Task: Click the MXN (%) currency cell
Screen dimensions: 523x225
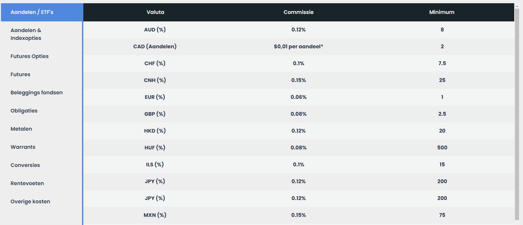Action: click(155, 215)
